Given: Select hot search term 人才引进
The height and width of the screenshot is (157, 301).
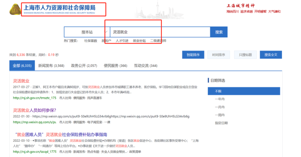Looking at the screenshot, I should click(122, 41).
